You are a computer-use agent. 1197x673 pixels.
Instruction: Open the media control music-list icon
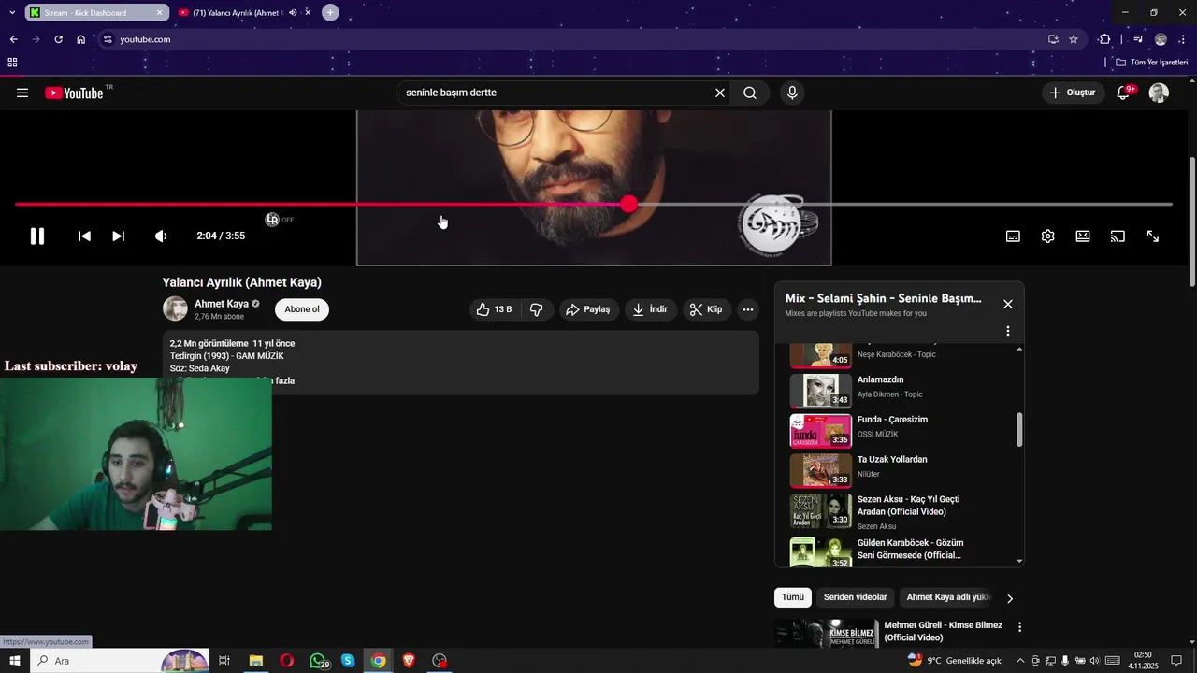tap(1138, 39)
